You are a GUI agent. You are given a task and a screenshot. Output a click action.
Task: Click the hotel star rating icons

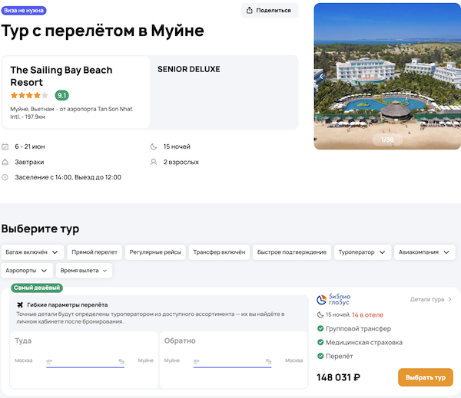click(30, 96)
